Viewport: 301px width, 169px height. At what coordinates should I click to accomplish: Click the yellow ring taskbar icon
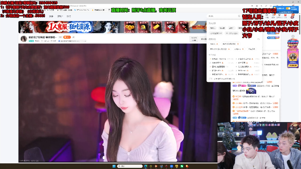pyautogui.click(x=151, y=166)
